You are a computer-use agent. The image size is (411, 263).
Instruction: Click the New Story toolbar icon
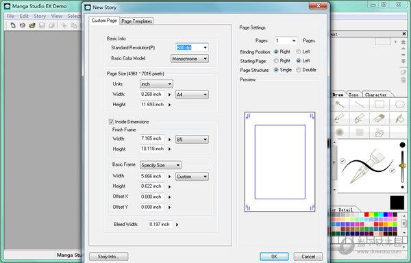[23, 25]
